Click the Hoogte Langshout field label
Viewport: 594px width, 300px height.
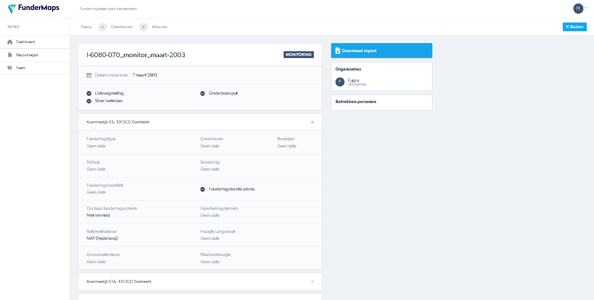click(x=218, y=231)
